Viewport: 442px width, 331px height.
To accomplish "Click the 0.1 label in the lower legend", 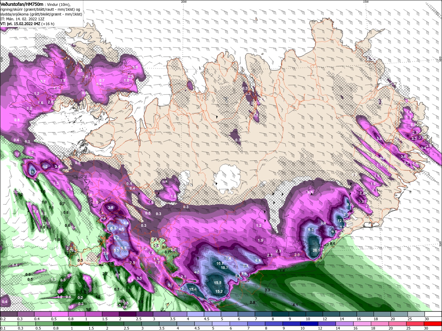I will tap(3, 329).
